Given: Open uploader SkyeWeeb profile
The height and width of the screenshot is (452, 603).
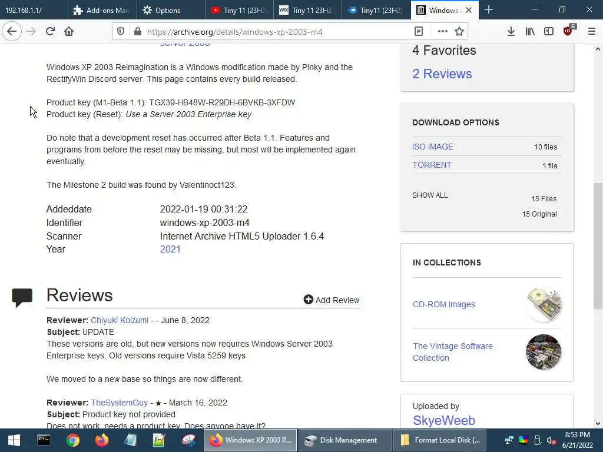Looking at the screenshot, I should [x=444, y=420].
